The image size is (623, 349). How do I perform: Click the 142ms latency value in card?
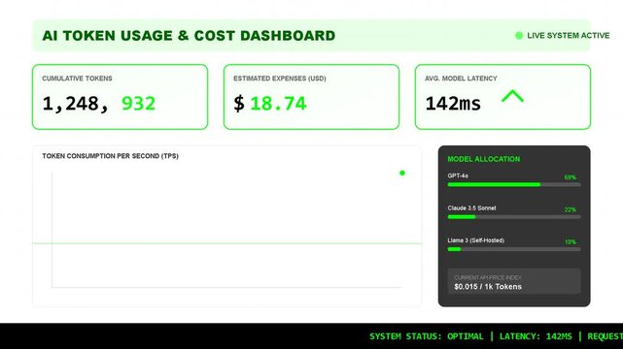tap(453, 104)
